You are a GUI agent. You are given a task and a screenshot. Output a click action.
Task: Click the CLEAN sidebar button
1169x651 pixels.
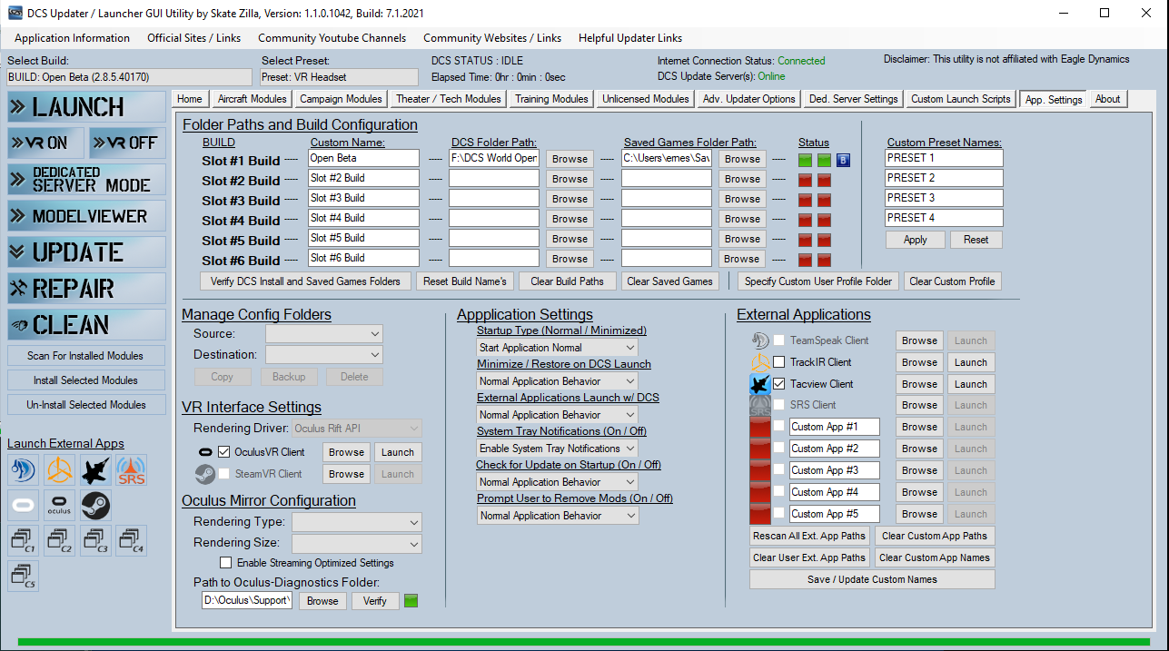(x=86, y=324)
